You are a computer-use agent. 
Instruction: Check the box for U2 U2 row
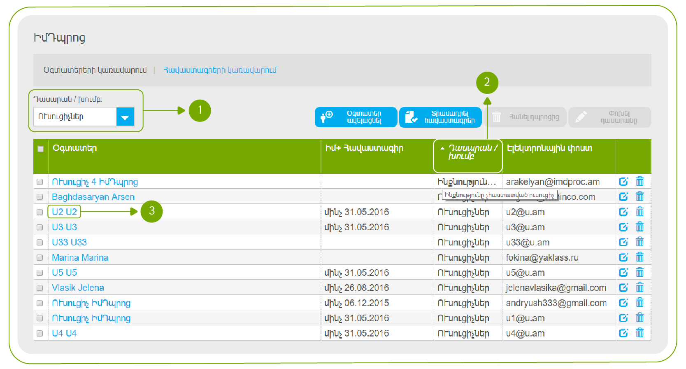[x=40, y=212]
